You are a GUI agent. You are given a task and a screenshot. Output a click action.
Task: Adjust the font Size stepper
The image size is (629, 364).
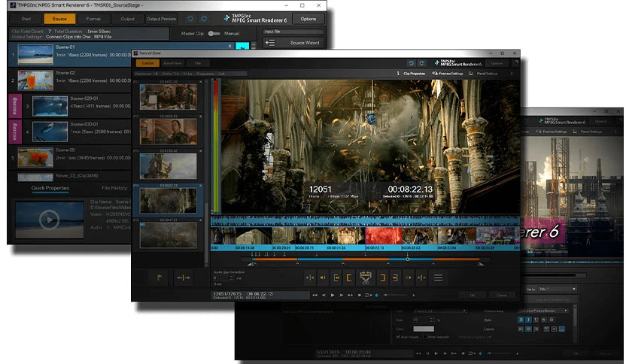pos(432,320)
